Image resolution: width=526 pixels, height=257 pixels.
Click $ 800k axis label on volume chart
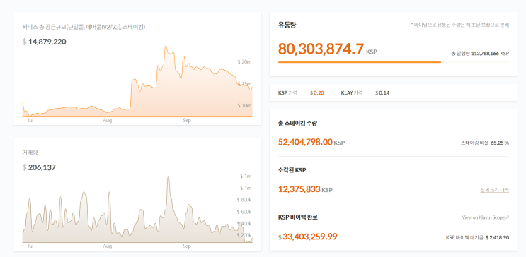tap(244, 200)
